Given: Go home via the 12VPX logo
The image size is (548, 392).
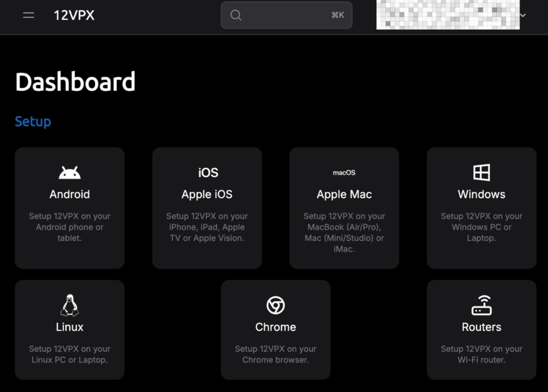Looking at the screenshot, I should pos(74,15).
